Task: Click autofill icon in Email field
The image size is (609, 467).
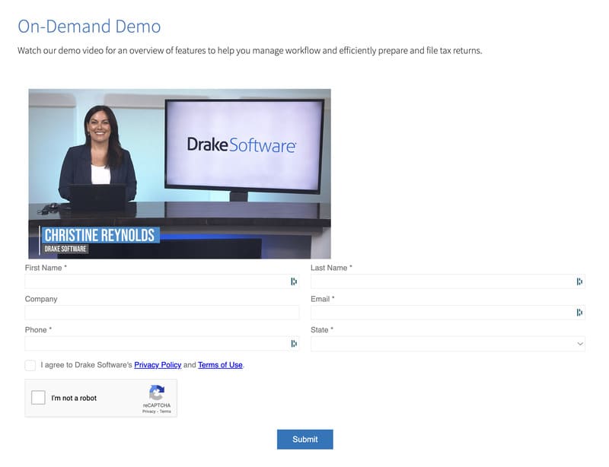Action: pos(579,313)
